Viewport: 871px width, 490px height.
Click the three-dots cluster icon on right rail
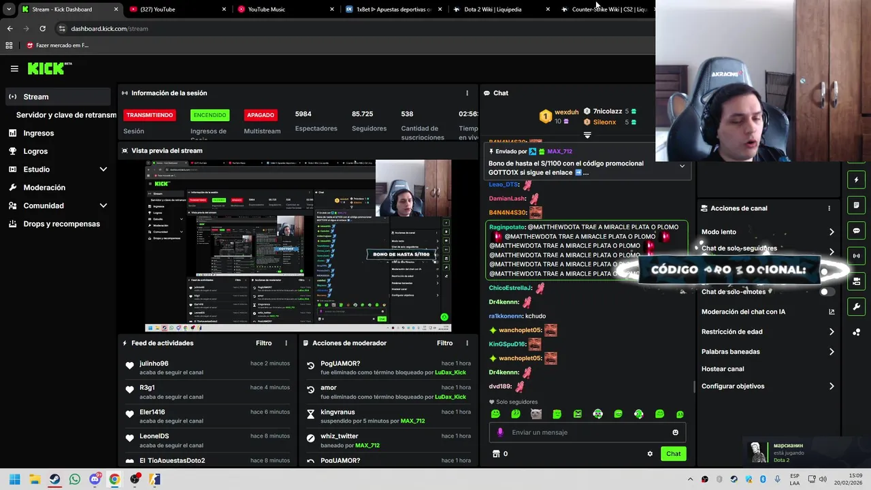pyautogui.click(x=856, y=332)
